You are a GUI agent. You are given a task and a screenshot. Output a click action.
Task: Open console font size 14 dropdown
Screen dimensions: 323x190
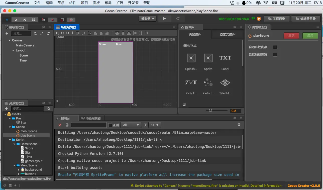pos(155,125)
